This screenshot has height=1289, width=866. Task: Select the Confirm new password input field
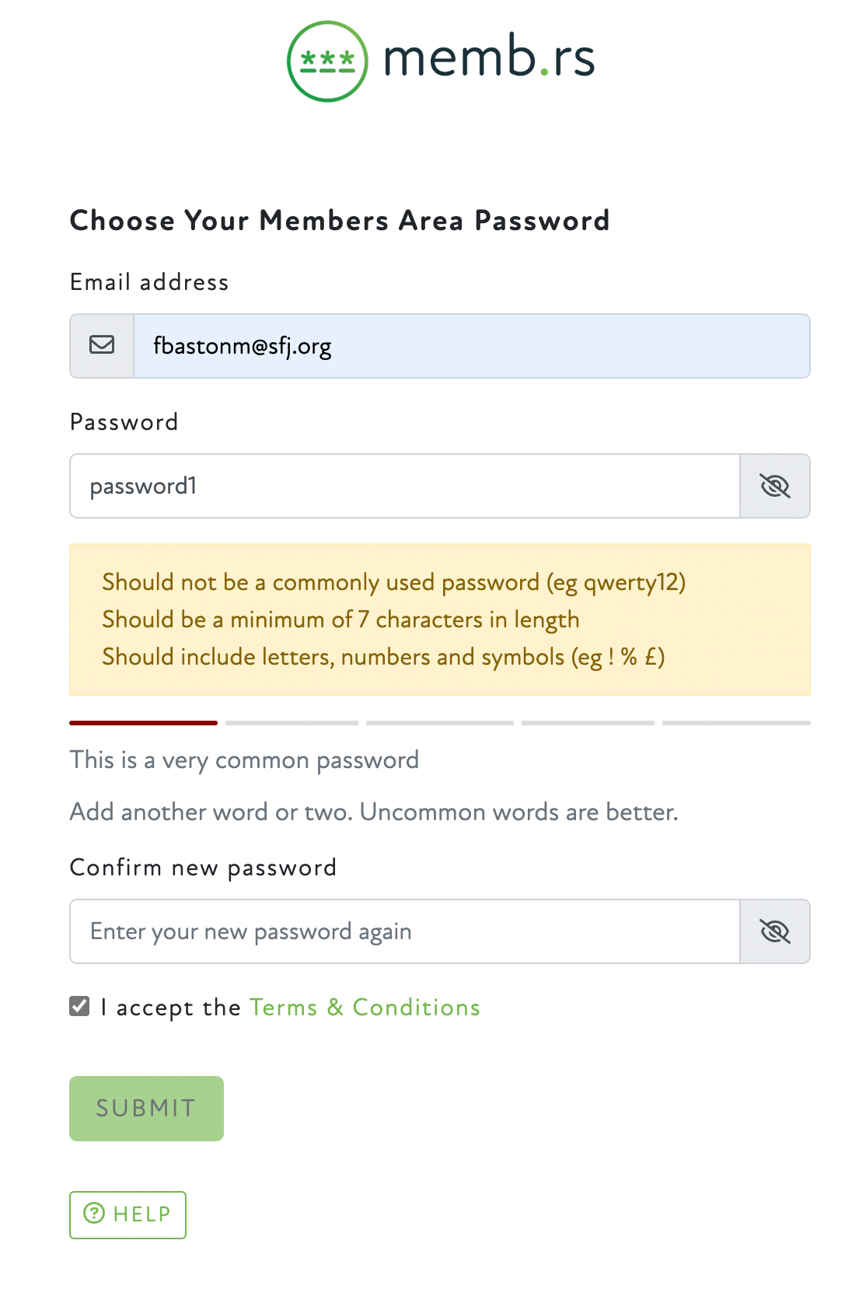404,931
